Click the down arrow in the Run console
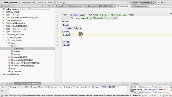172x97 pixels. tap(6, 91)
